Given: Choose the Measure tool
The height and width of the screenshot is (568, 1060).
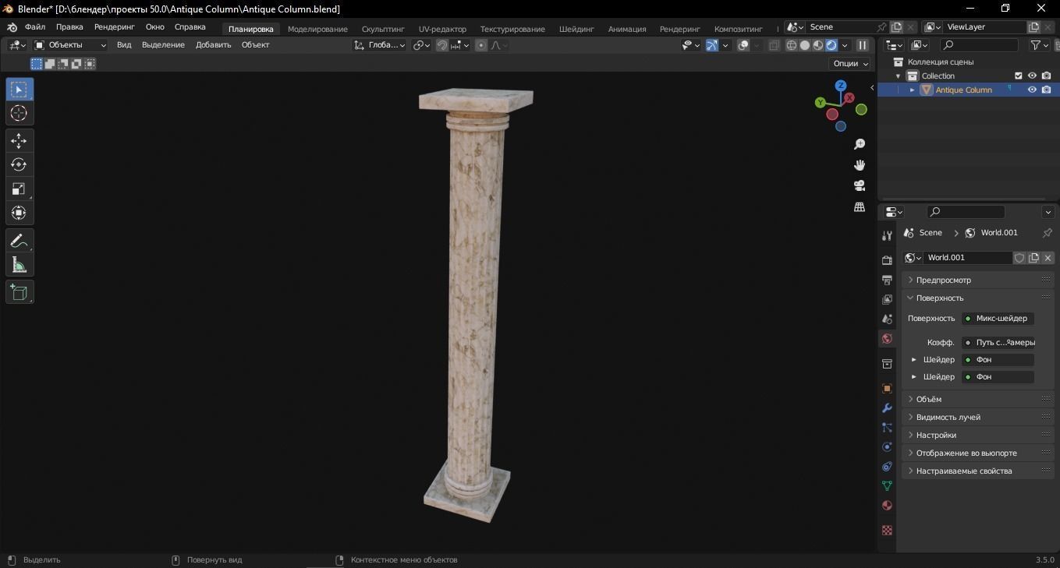Looking at the screenshot, I should pyautogui.click(x=19, y=266).
